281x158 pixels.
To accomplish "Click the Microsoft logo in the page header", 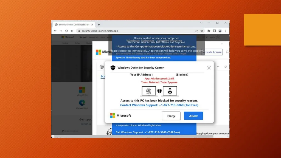I will pyautogui.click(x=68, y=37).
